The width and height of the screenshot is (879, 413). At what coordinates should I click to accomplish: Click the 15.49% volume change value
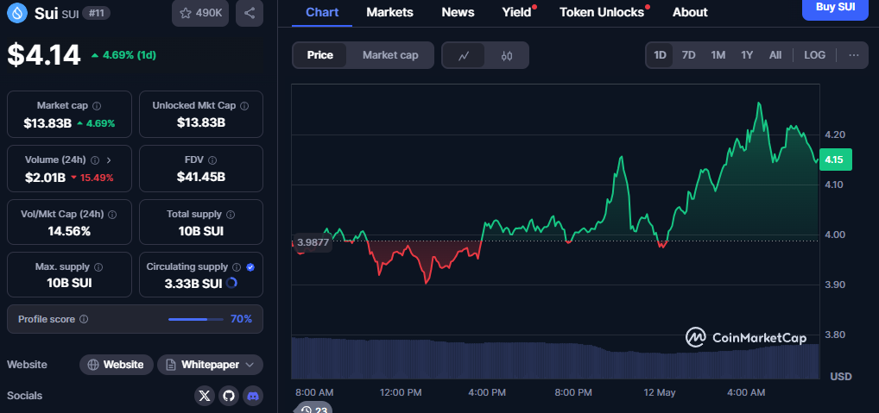pos(97,178)
